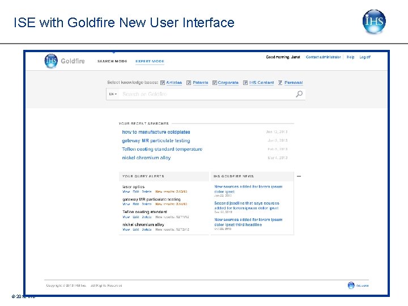Delete the 'nickel chromium alloy' alert

click(147, 229)
